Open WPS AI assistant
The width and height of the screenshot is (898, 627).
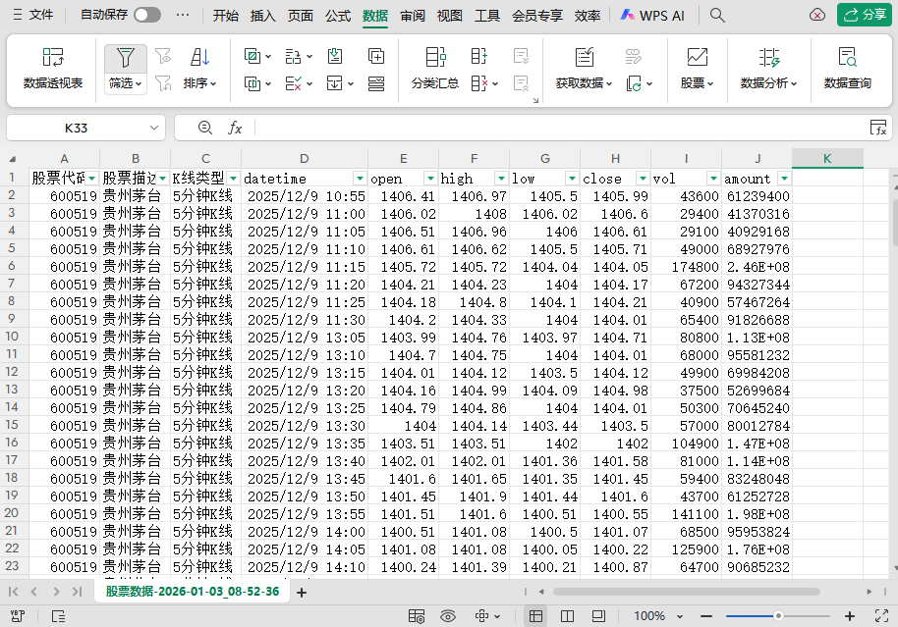tap(651, 15)
